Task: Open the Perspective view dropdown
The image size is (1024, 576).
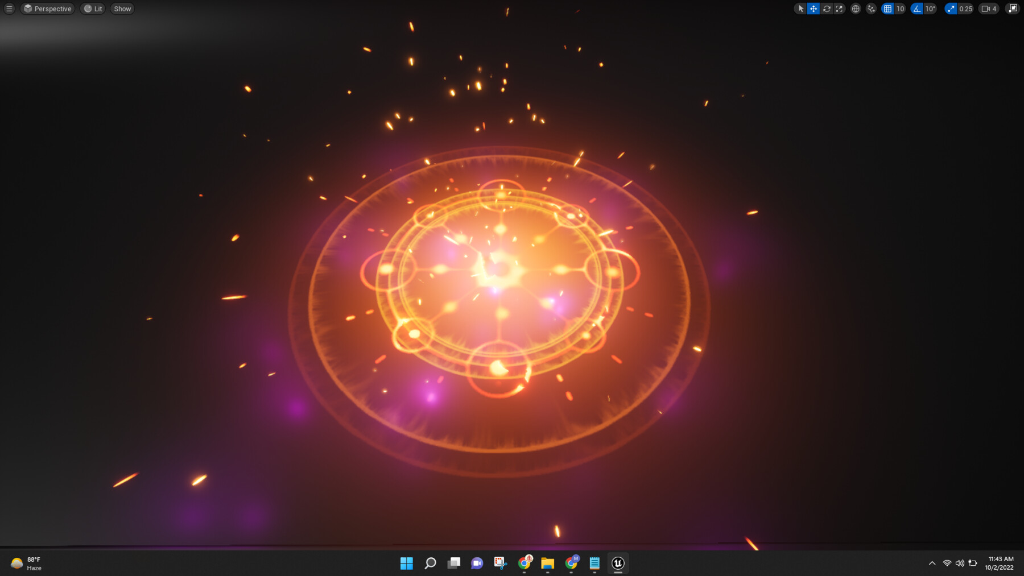Action: 47,9
